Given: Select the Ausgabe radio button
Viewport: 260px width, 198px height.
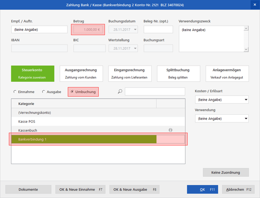Looking at the screenshot, I should pyautogui.click(x=43, y=92).
